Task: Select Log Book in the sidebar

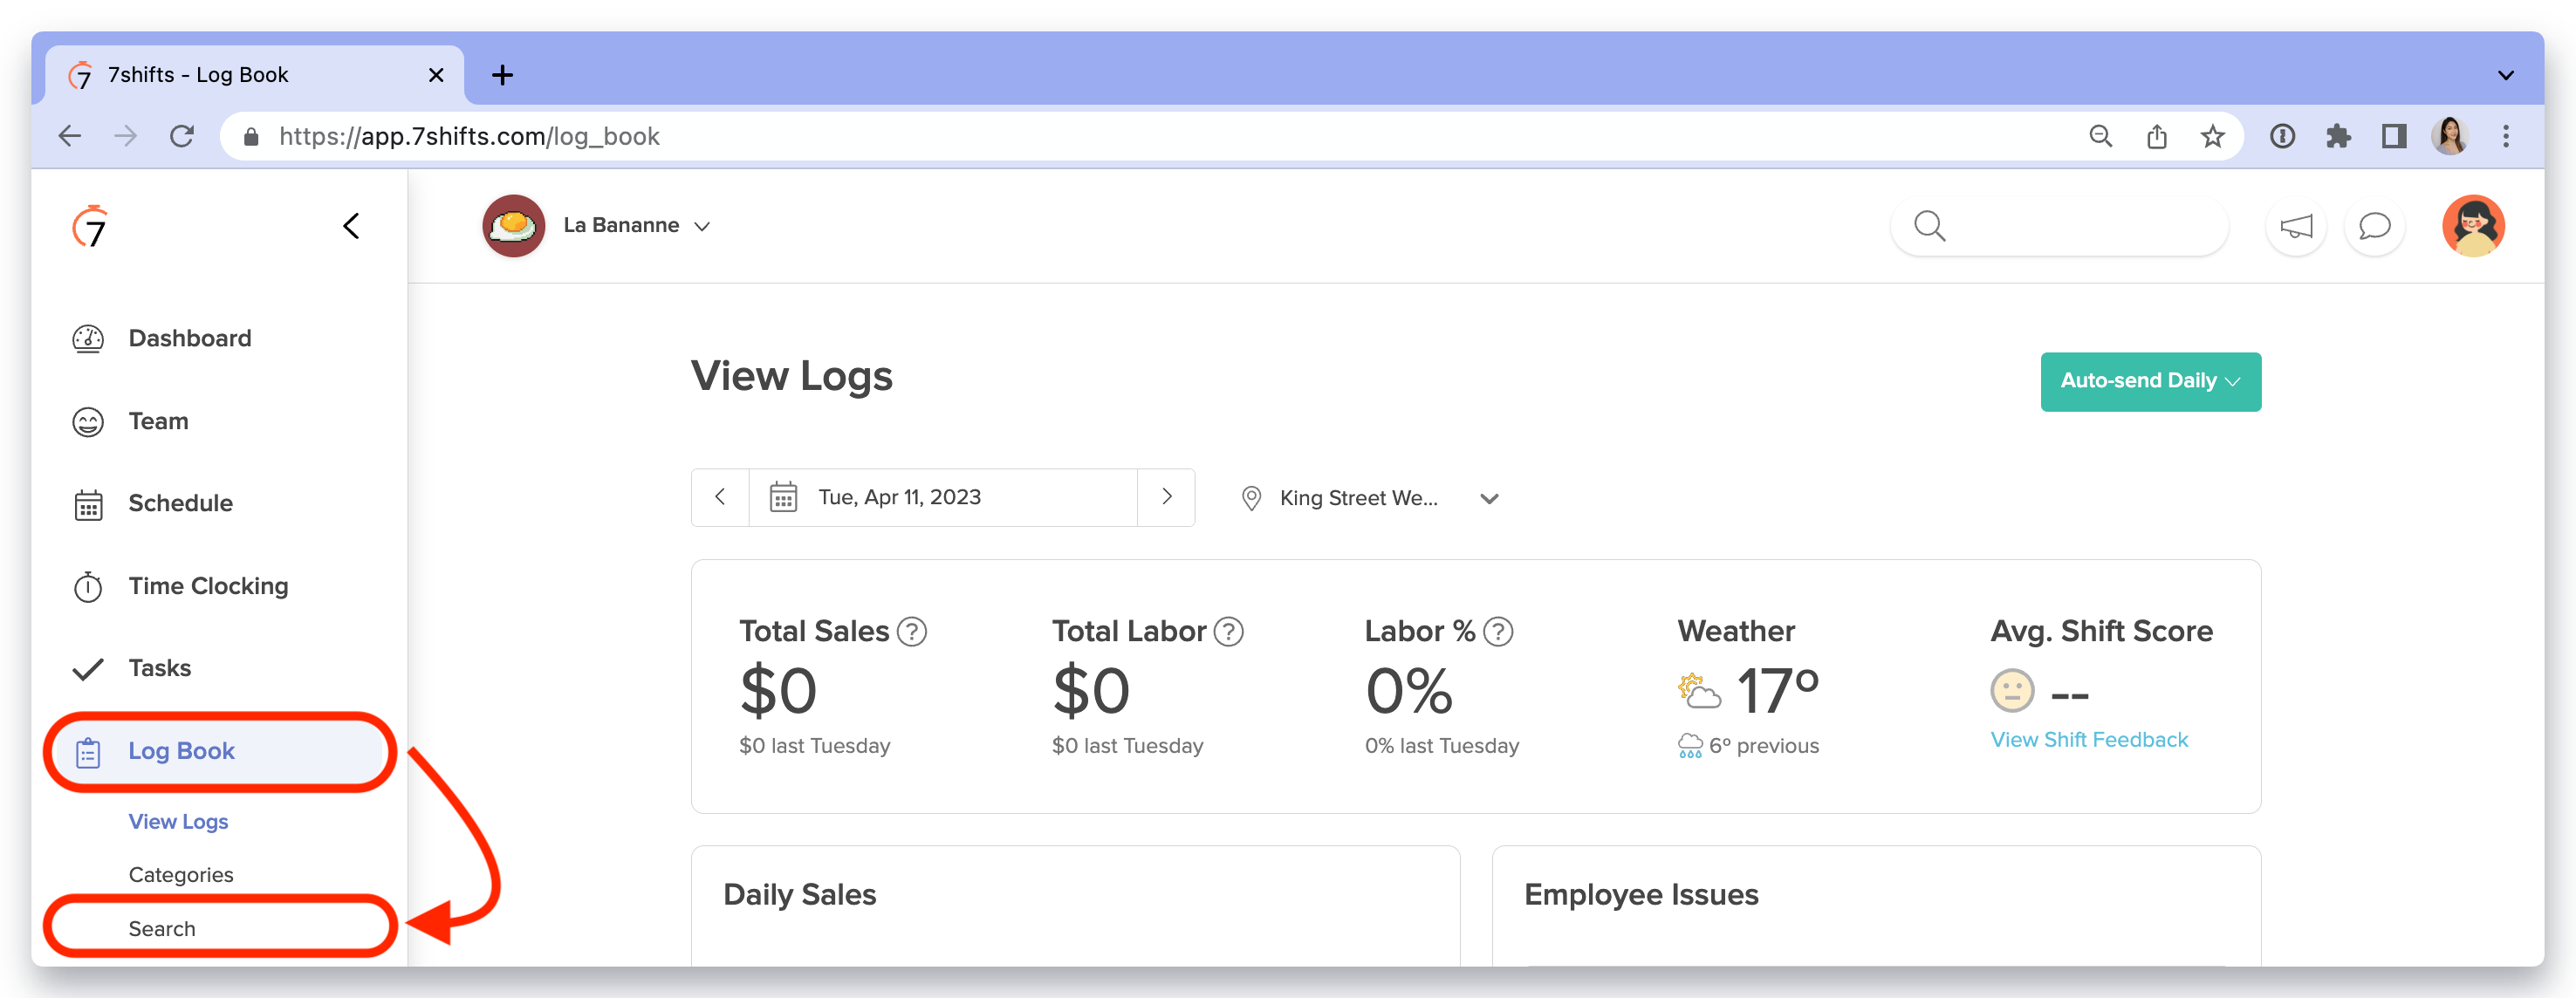Action: click(220, 751)
